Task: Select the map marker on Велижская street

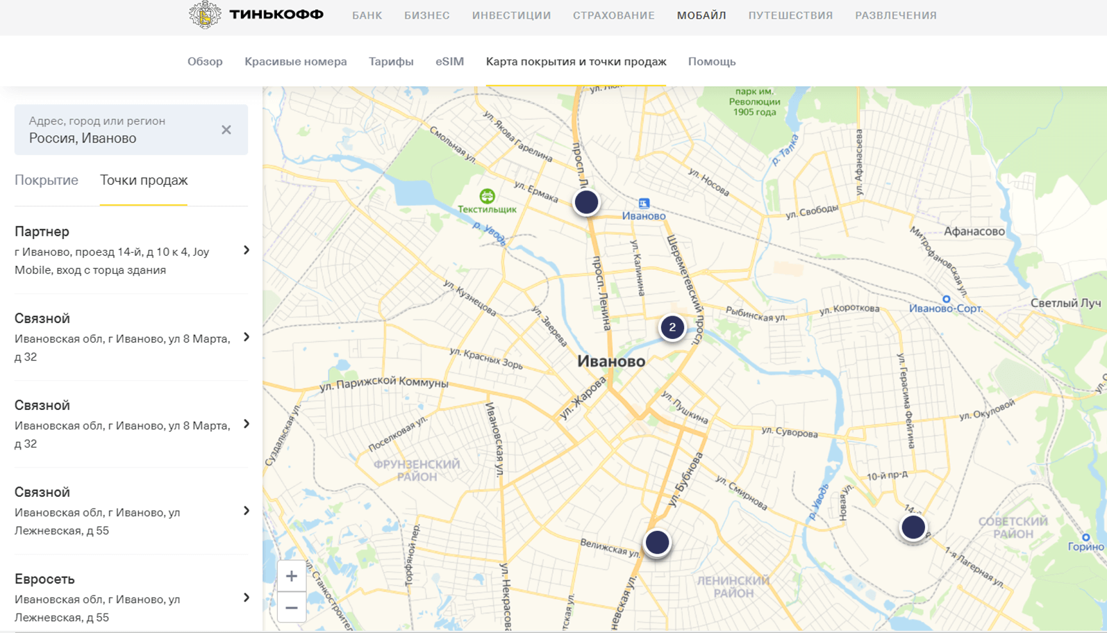Action: 657,542
